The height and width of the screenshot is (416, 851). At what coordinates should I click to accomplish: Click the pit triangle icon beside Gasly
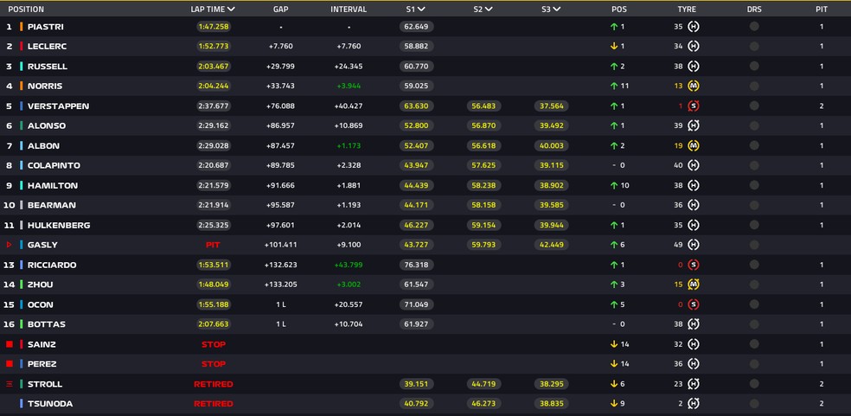[x=10, y=245]
